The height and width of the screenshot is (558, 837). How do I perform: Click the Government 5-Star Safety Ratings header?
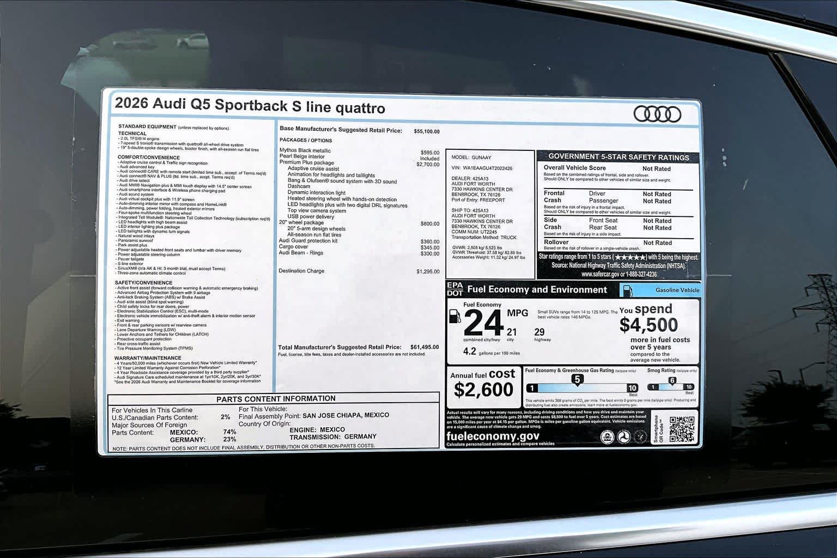[x=618, y=157]
